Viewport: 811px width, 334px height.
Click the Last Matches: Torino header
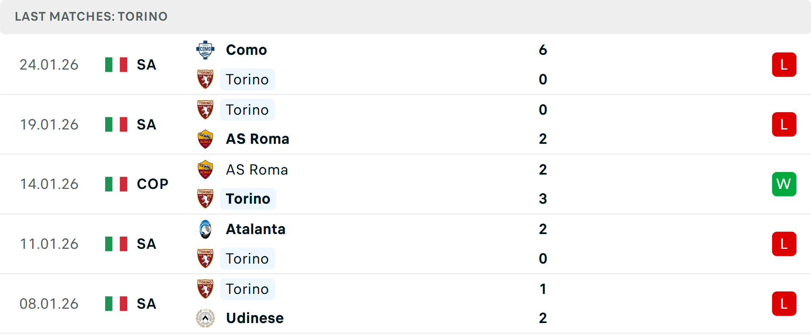91,16
